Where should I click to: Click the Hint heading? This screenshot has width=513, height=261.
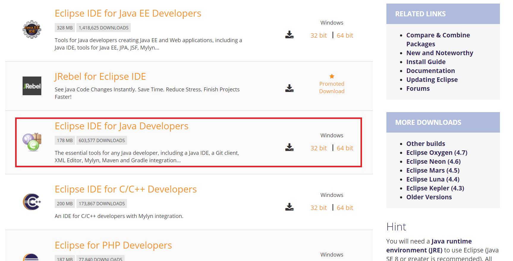pyautogui.click(x=396, y=227)
